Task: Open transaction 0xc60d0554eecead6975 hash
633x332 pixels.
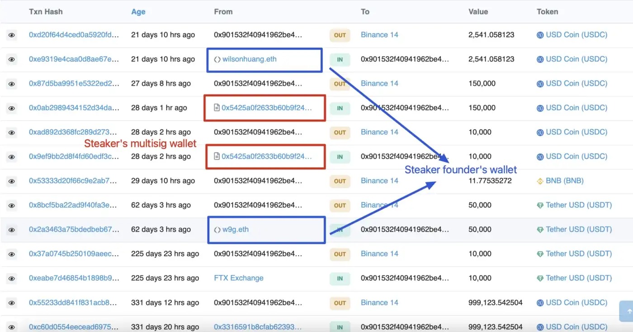Action: click(74, 327)
